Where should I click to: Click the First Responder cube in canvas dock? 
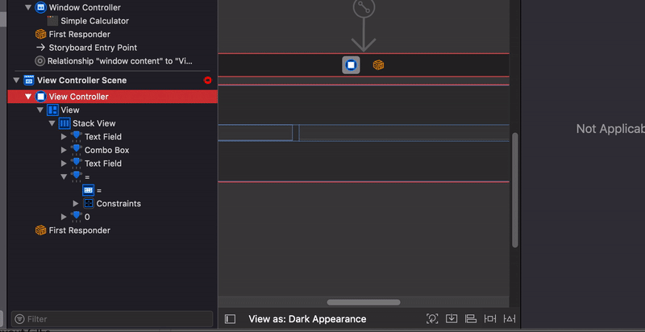(378, 65)
